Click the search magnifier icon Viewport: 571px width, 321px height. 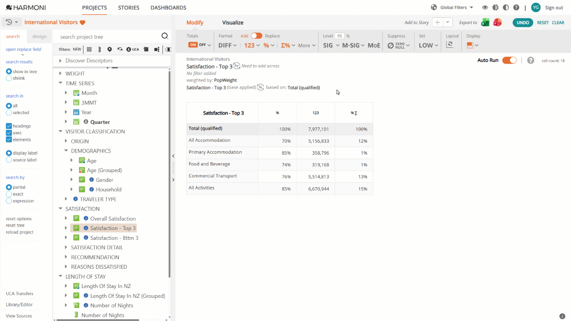(x=165, y=36)
